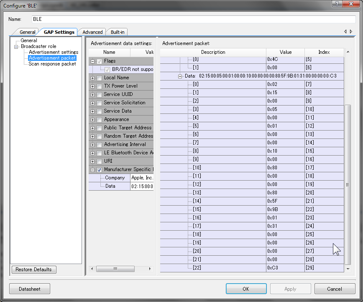The width and height of the screenshot is (363, 302).
Task: Enable the TX Power Level checkbox
Action: coord(100,86)
